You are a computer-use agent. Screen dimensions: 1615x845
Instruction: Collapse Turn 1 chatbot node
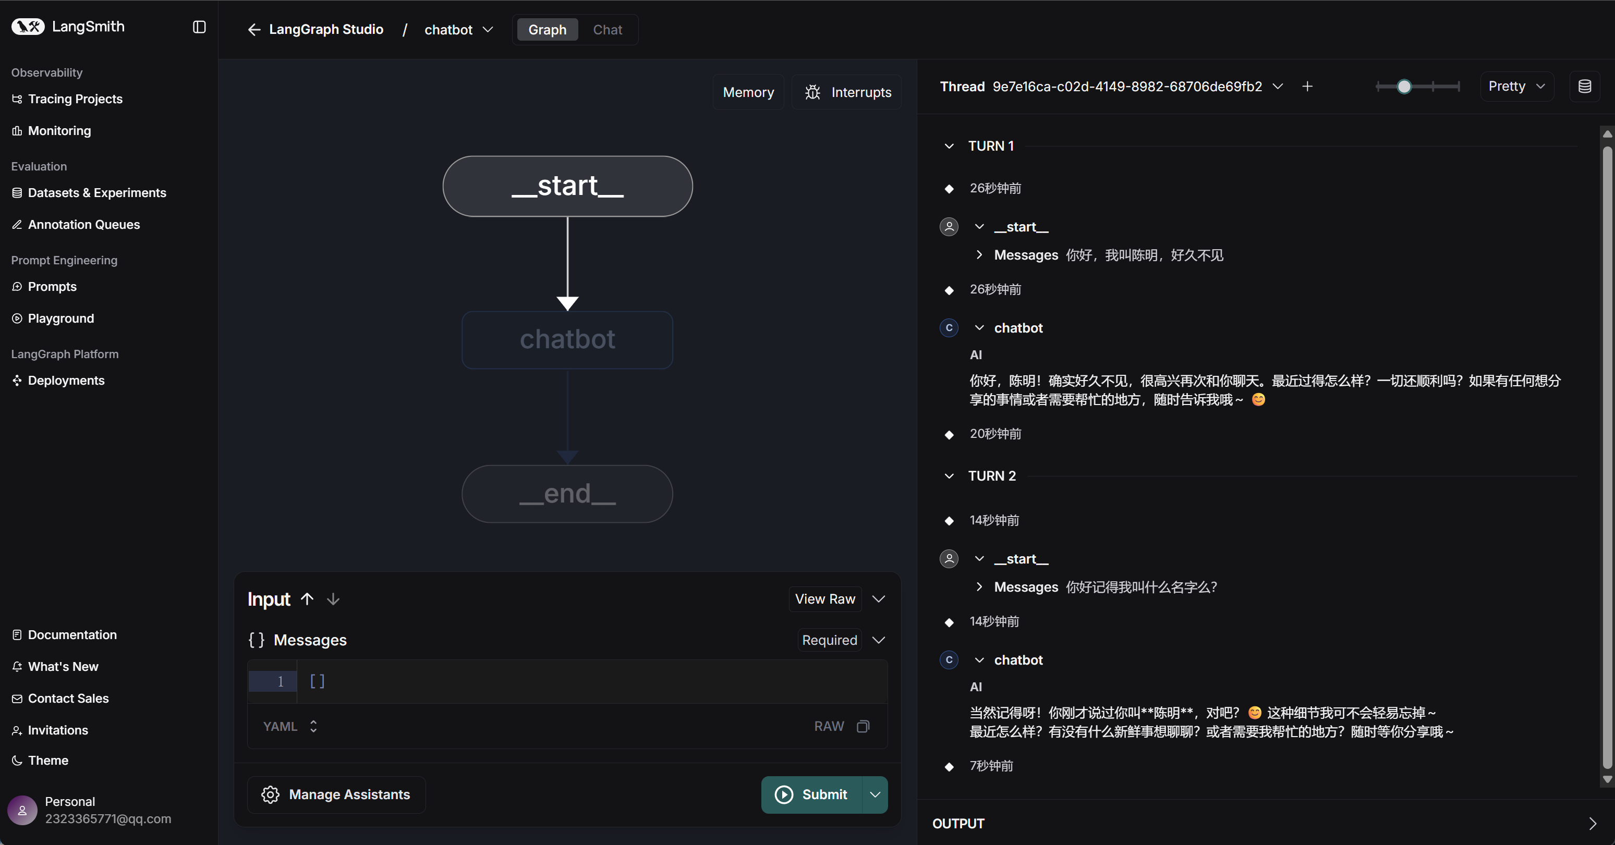coord(979,328)
